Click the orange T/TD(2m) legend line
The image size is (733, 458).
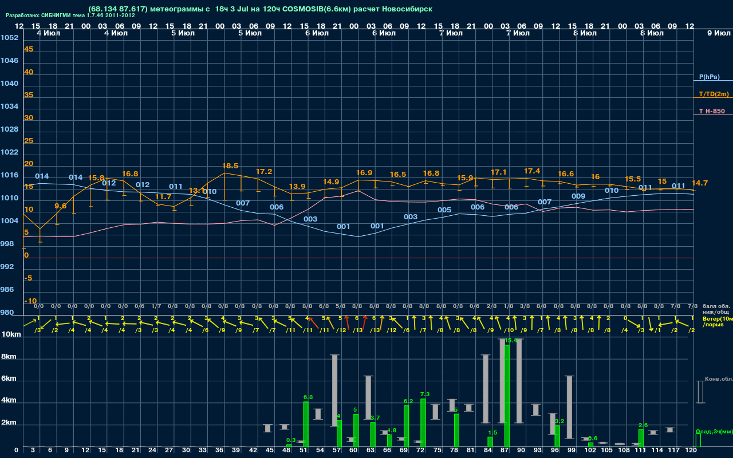coord(713,98)
